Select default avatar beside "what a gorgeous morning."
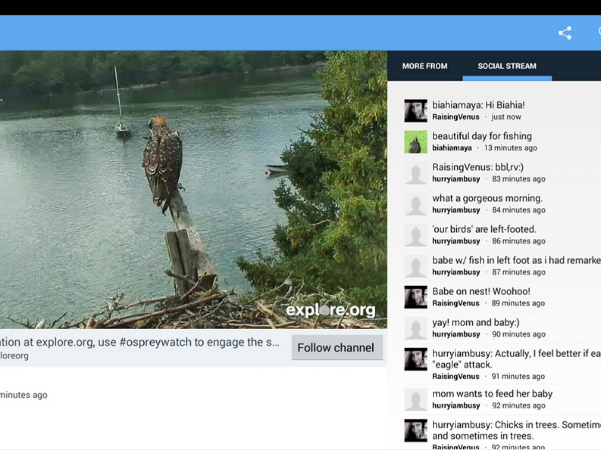601x450 pixels. tap(416, 204)
